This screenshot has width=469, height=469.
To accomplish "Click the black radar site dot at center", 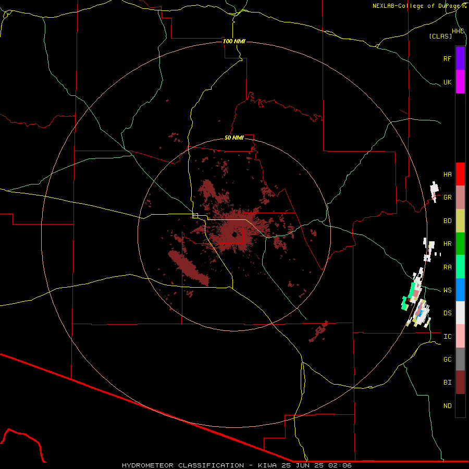I will [x=234, y=234].
